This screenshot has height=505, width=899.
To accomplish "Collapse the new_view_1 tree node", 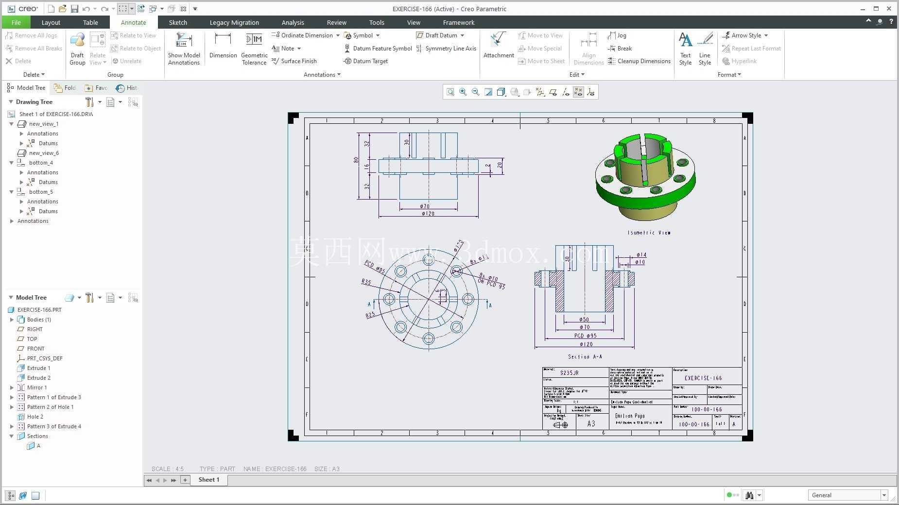I will (x=12, y=124).
